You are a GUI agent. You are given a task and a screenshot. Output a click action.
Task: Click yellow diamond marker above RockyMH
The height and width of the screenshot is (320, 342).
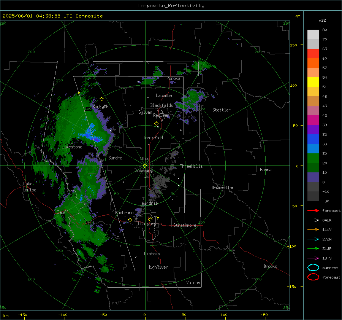point(101,99)
